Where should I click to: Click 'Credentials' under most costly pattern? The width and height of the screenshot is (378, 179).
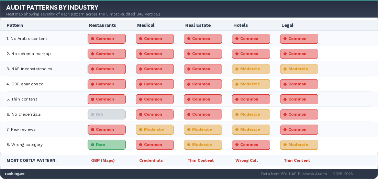pos(151,160)
